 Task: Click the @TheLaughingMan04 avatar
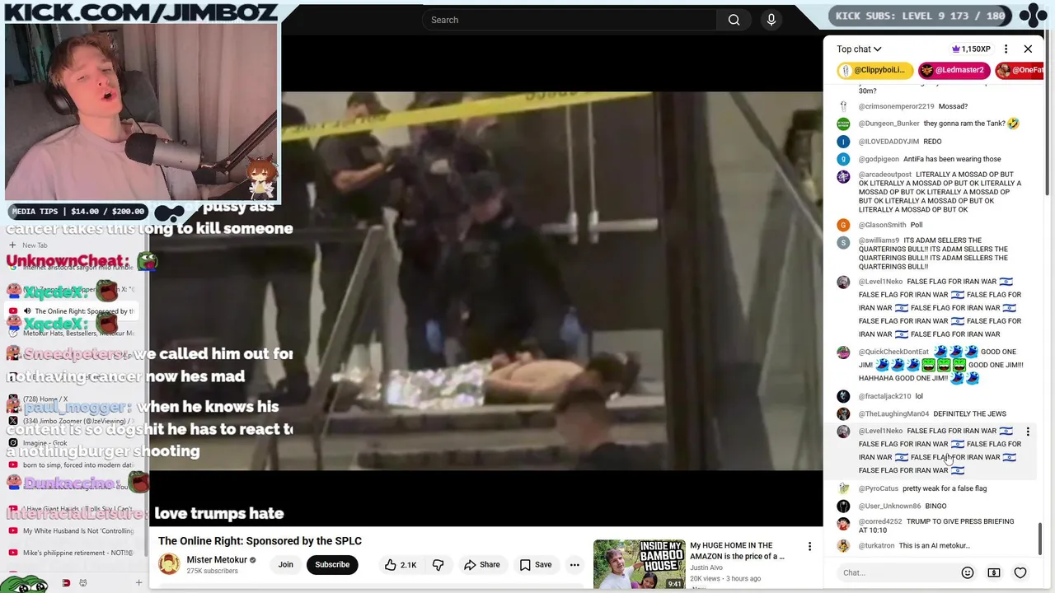tap(843, 414)
